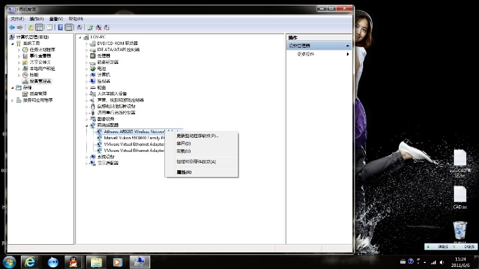Click the Back arrow in the toolbar
479x269 pixels.
click(11, 27)
